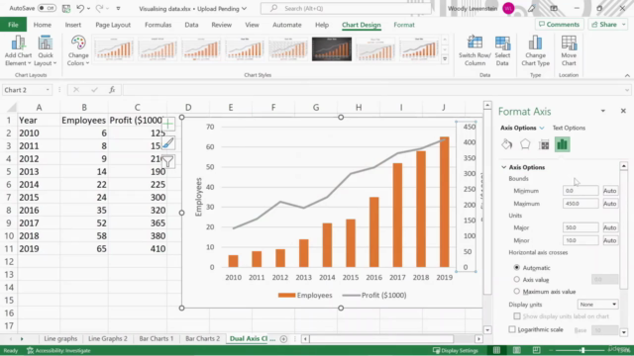Select Maximum axis value radio button
The height and width of the screenshot is (356, 634).
(517, 291)
